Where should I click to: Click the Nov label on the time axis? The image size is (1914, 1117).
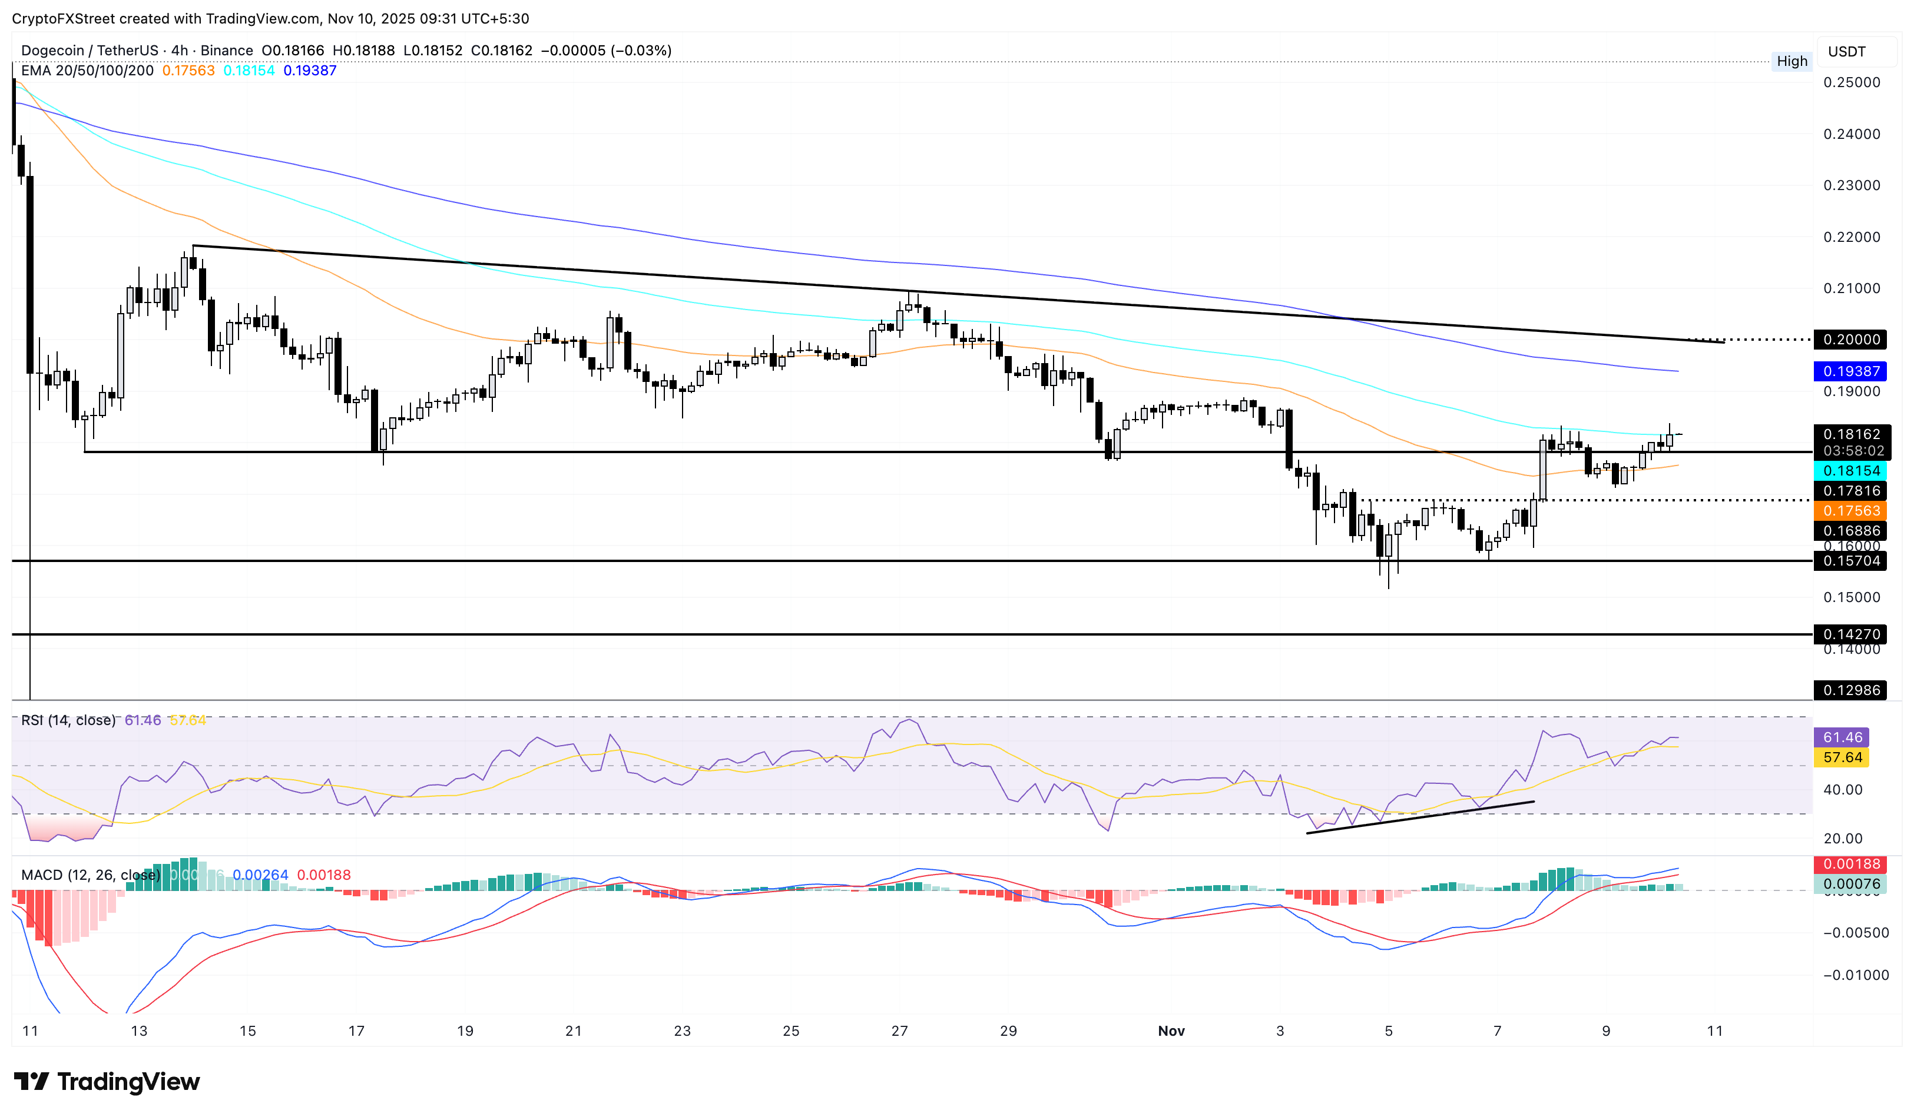[x=1172, y=1031]
